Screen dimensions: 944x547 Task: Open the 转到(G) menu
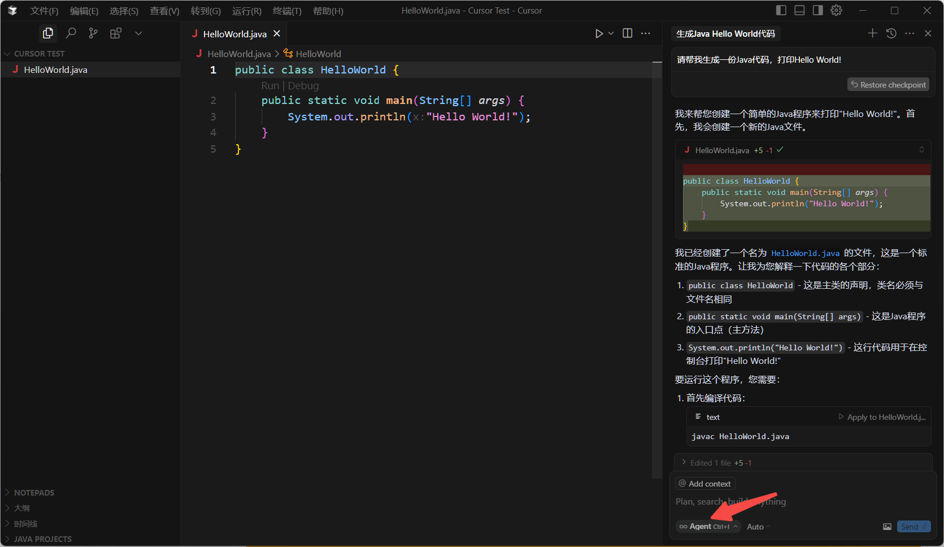coord(206,11)
